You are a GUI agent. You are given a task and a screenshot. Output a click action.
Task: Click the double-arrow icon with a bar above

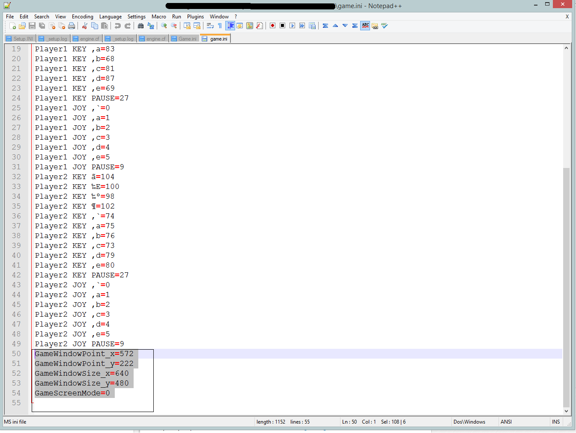click(x=325, y=26)
